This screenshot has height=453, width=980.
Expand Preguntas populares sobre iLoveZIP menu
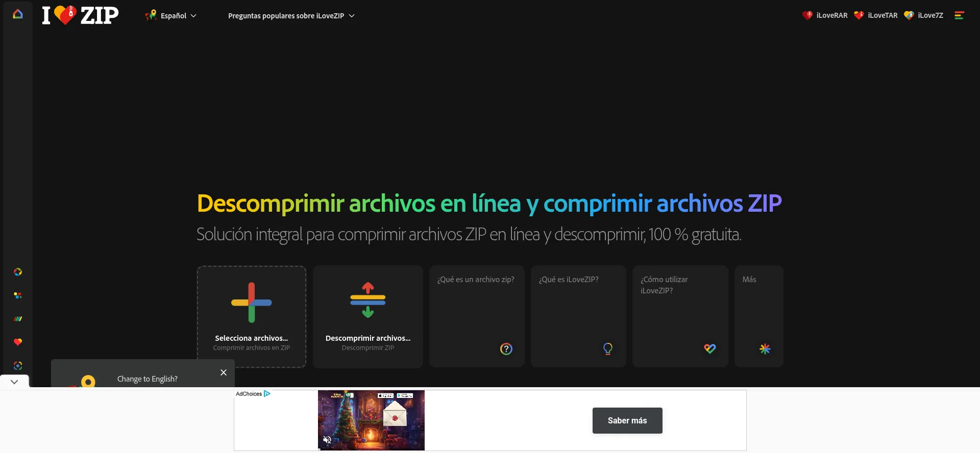pos(291,16)
